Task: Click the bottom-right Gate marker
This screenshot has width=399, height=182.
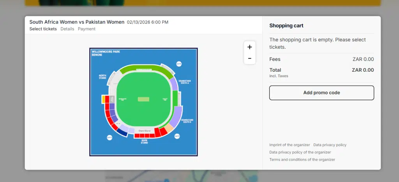Action: 177,136
